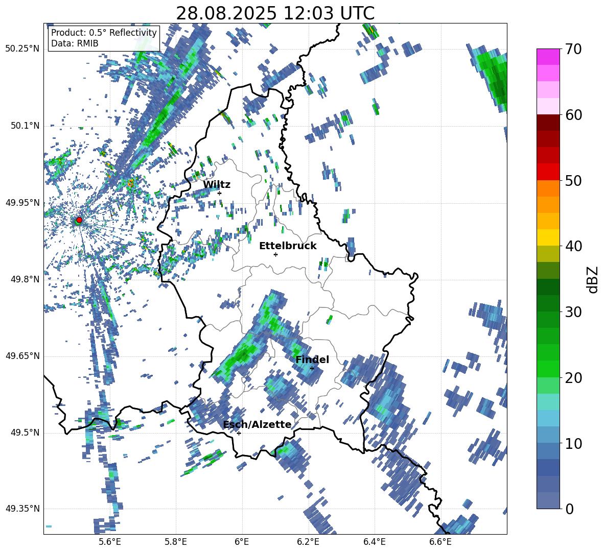The image size is (605, 552).
Task: Click longitude label 5.6°E
Action: pos(110,542)
